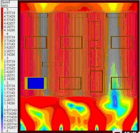This screenshot has width=140, height=133.
Task: Select legend value 2.42857
Action: click(9, 72)
